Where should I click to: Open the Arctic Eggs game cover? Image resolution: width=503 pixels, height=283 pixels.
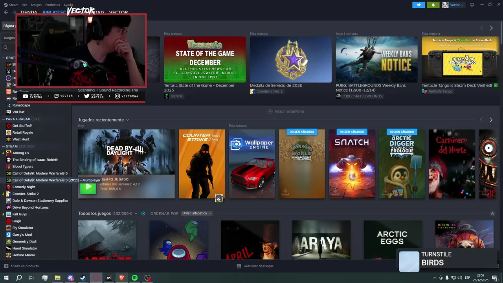393,240
